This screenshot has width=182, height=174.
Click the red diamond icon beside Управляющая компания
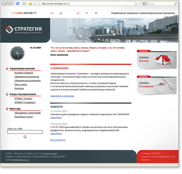click(x=7, y=69)
